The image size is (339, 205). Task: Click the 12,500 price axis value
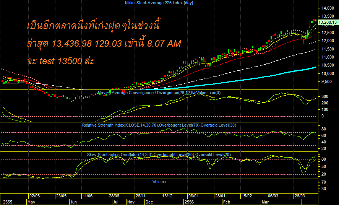point(328,33)
